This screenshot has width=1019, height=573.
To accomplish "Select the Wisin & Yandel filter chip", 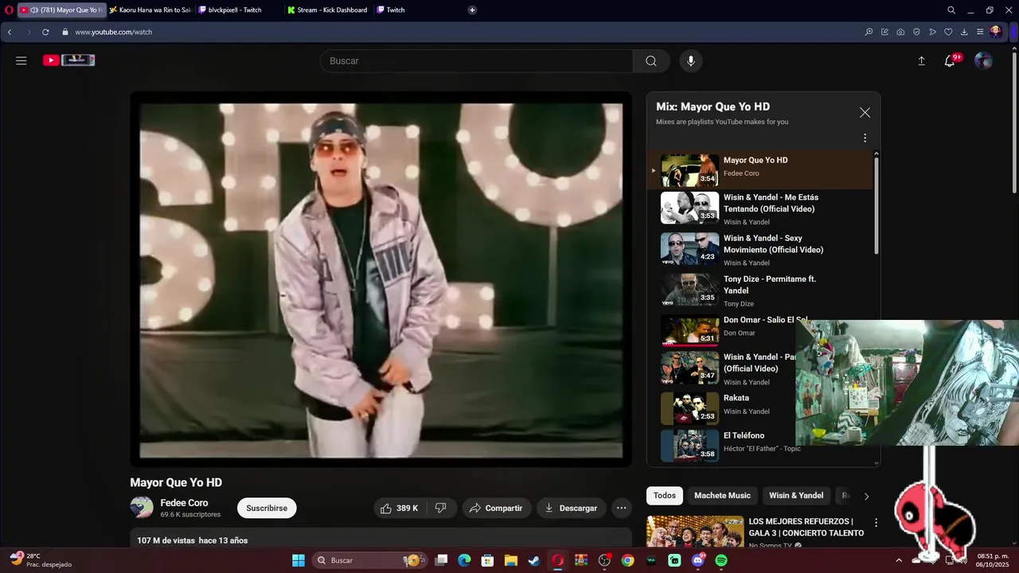I will coord(796,496).
